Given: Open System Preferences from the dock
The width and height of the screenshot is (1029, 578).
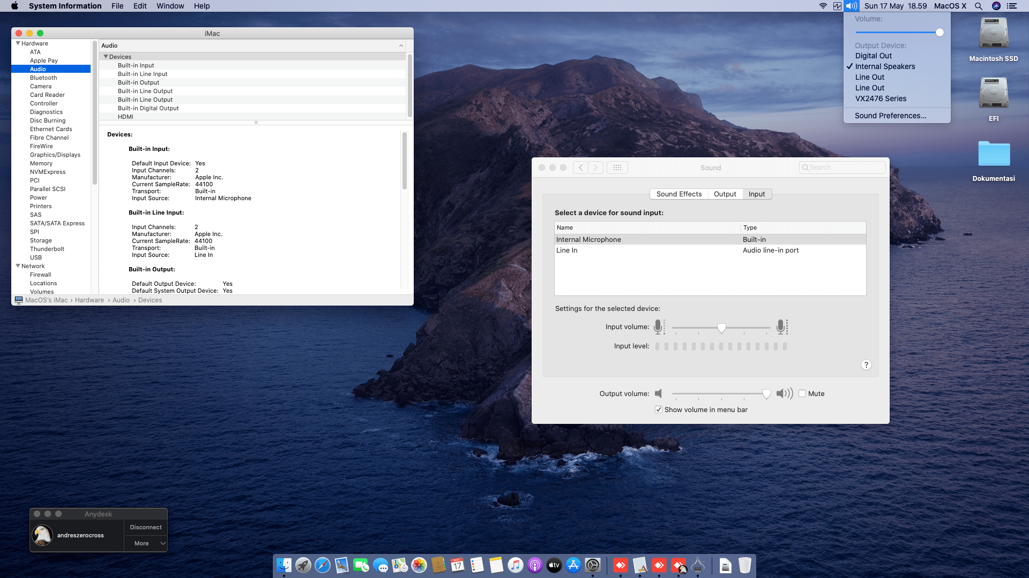Looking at the screenshot, I should pos(593,565).
